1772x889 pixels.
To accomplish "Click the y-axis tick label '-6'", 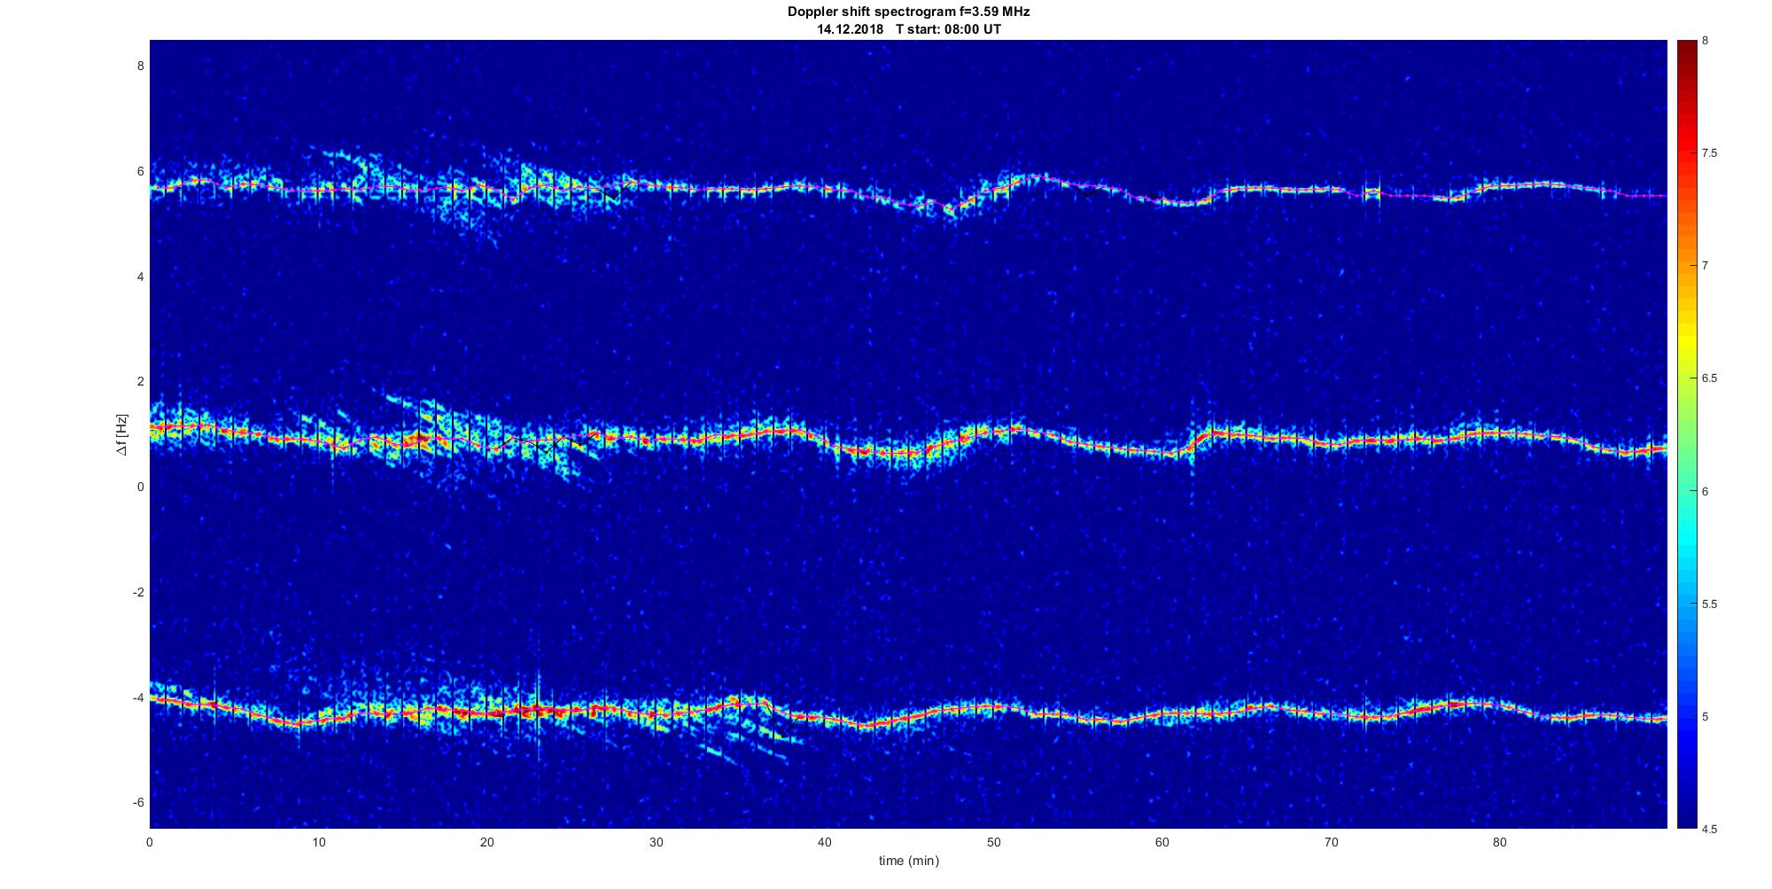I will [x=137, y=803].
